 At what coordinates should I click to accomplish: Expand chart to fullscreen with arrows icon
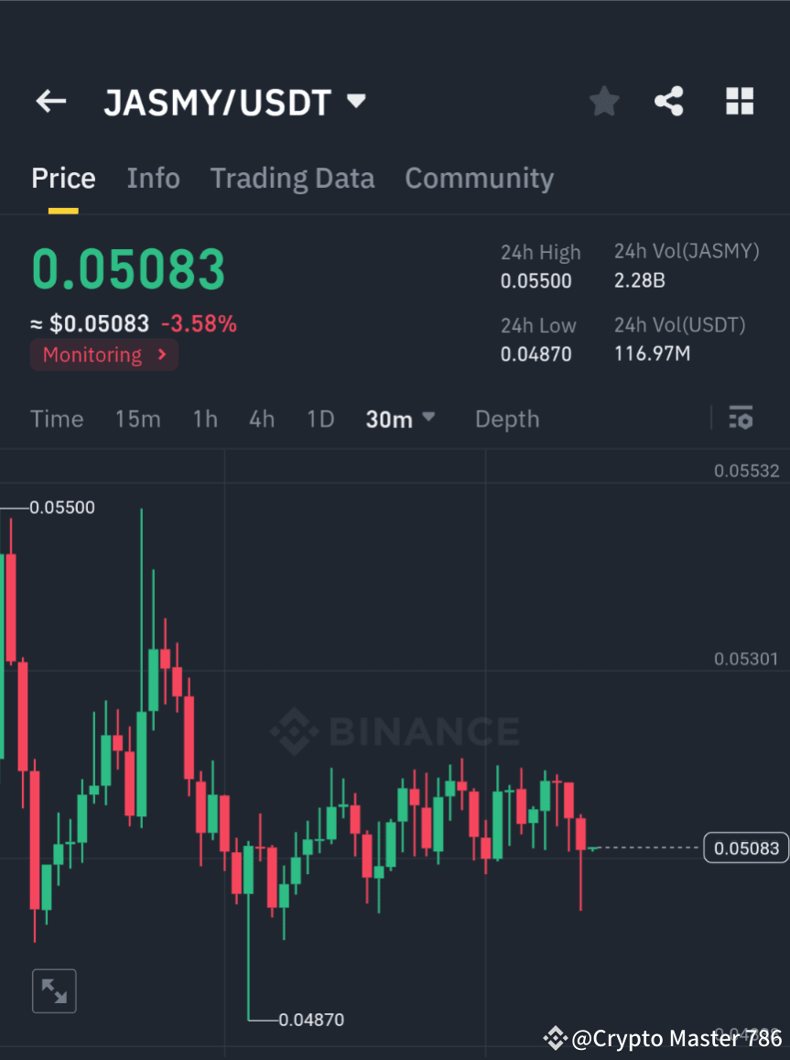pos(54,990)
